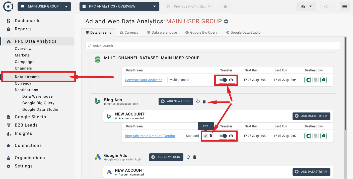Open the PPC ANALYTICS / OVERVIEW dropdown
The height and width of the screenshot is (179, 353).
(119, 7)
